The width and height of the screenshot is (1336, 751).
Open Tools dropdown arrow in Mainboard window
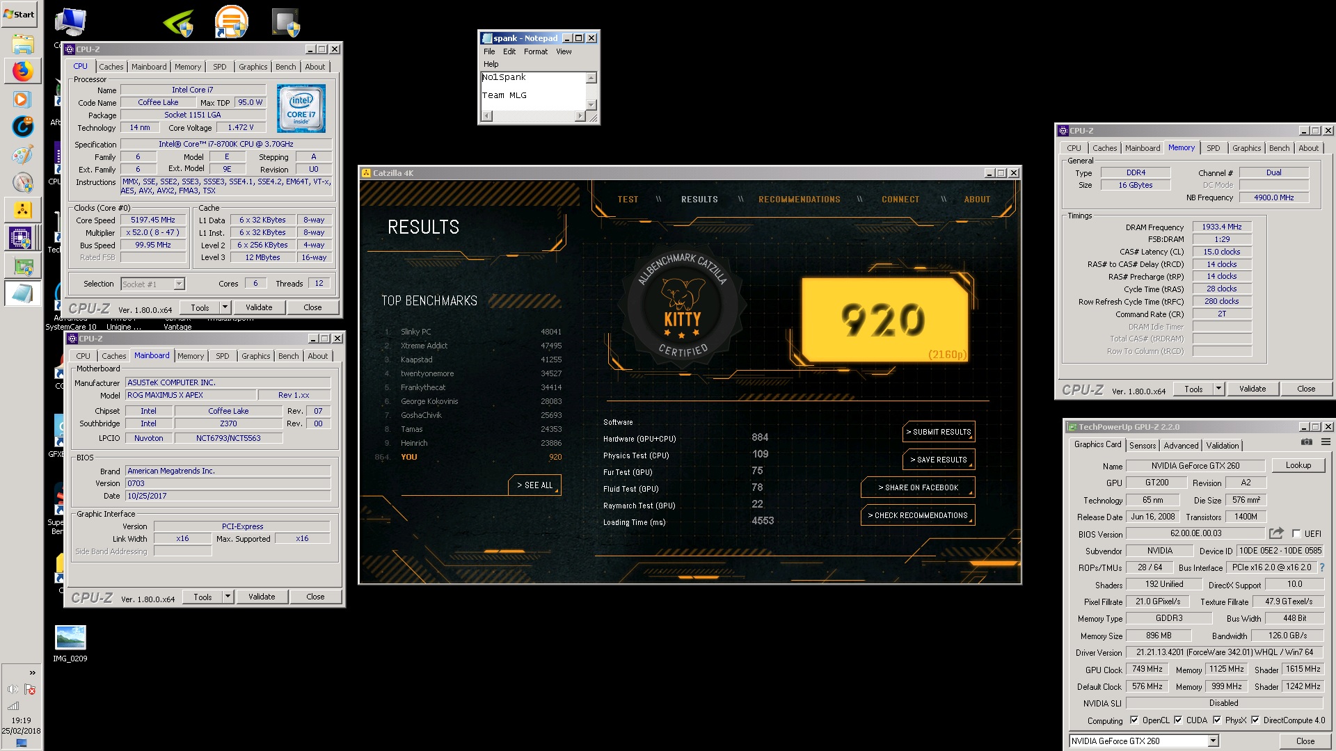click(228, 597)
